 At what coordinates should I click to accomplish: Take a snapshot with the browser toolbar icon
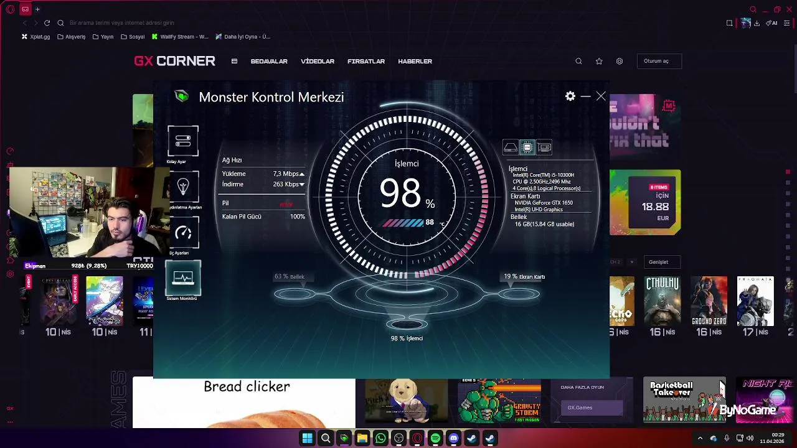click(730, 23)
